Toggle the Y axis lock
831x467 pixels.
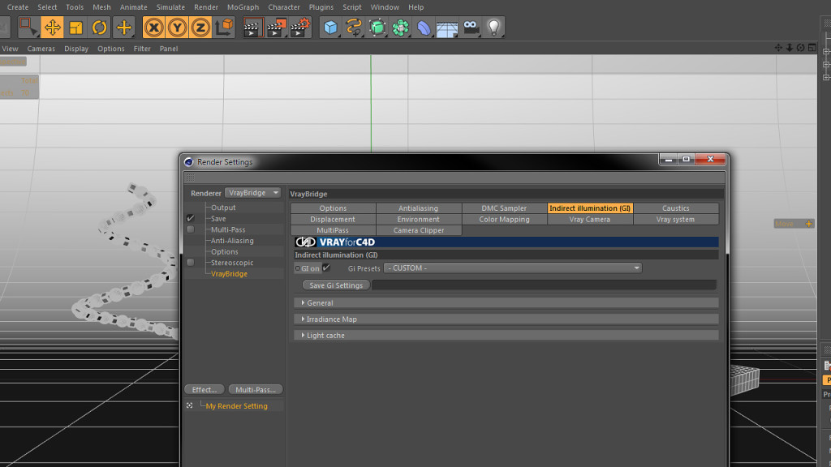pyautogui.click(x=177, y=27)
